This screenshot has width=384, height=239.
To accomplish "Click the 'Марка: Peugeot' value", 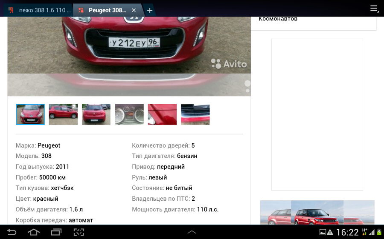I will 49,145.
